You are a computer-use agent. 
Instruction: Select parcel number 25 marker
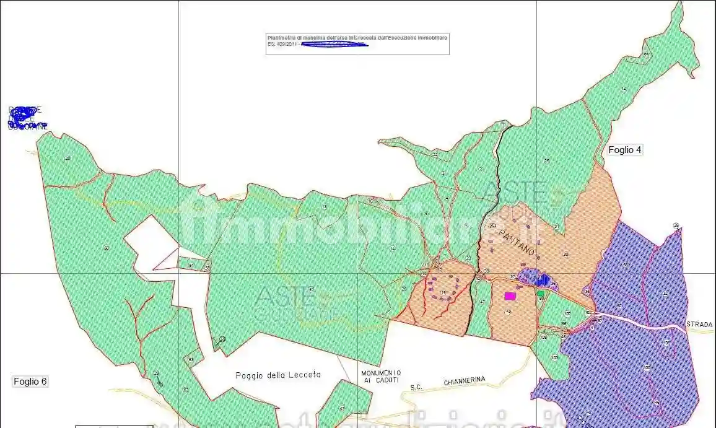click(547, 160)
